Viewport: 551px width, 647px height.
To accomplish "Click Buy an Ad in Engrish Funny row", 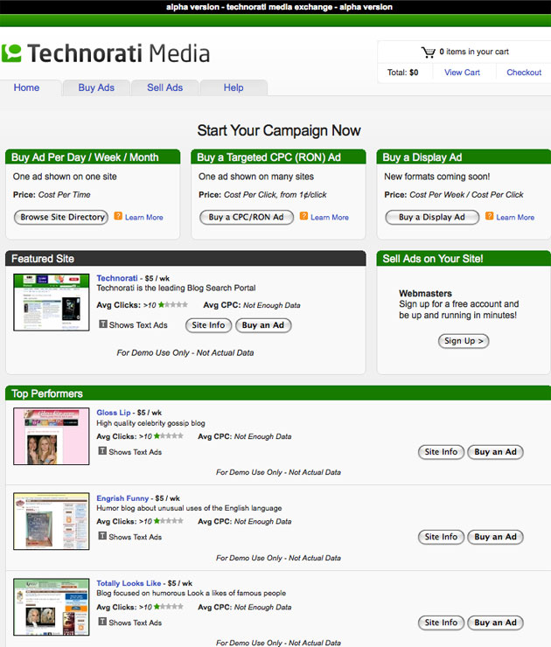I will pos(495,537).
